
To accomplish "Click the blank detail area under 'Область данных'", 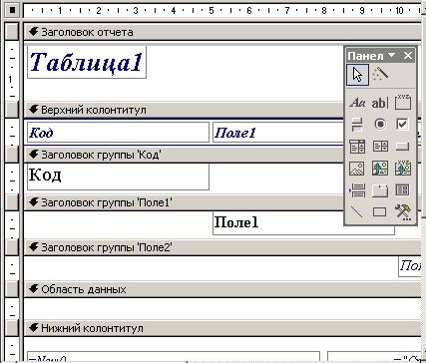I will click(222, 309).
